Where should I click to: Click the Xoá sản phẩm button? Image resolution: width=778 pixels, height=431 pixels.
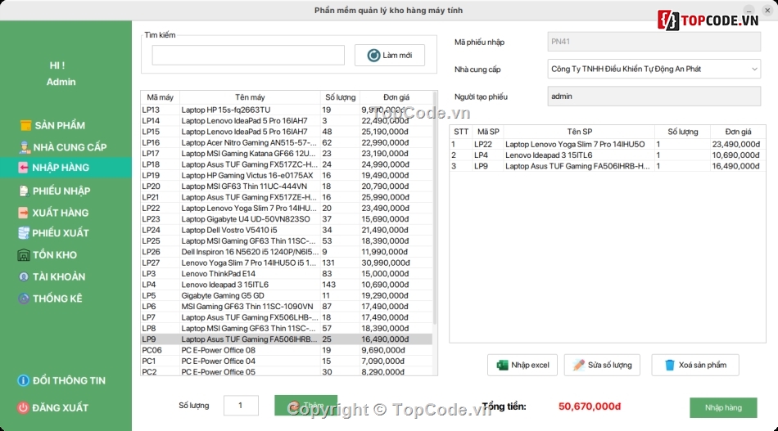pyautogui.click(x=695, y=365)
